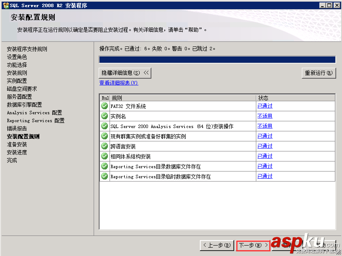Select the bold 安装配置规则 step in sidebar
Viewport: 342px width, 256px height.
click(x=23, y=136)
